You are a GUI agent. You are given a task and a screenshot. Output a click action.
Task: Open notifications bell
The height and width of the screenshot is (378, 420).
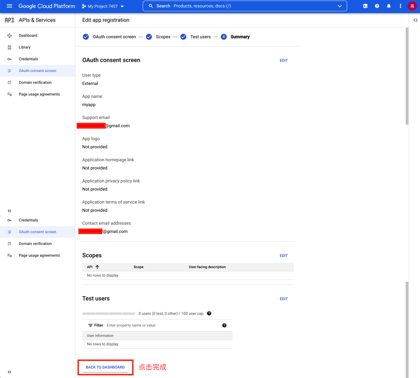click(389, 6)
